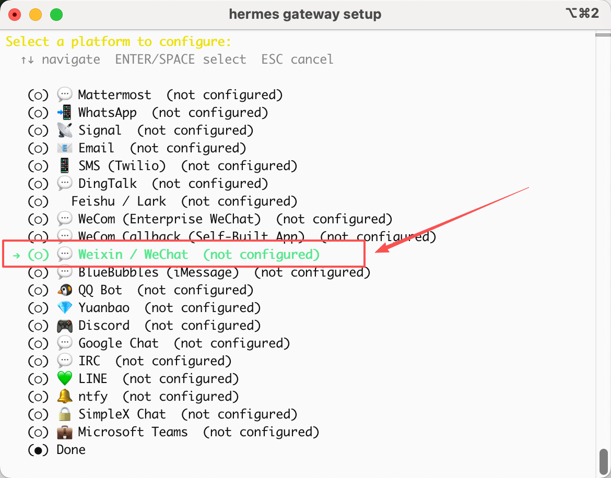Click the mobile phone icon beside SMS (Twilio)
This screenshot has height=478, width=611.
click(65, 166)
